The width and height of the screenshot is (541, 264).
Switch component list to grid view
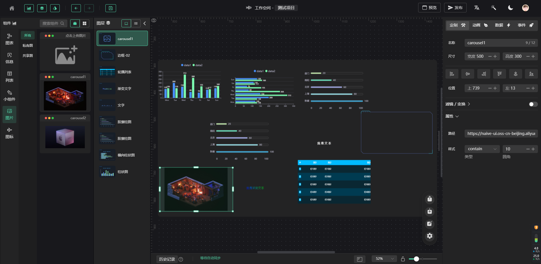click(85, 23)
